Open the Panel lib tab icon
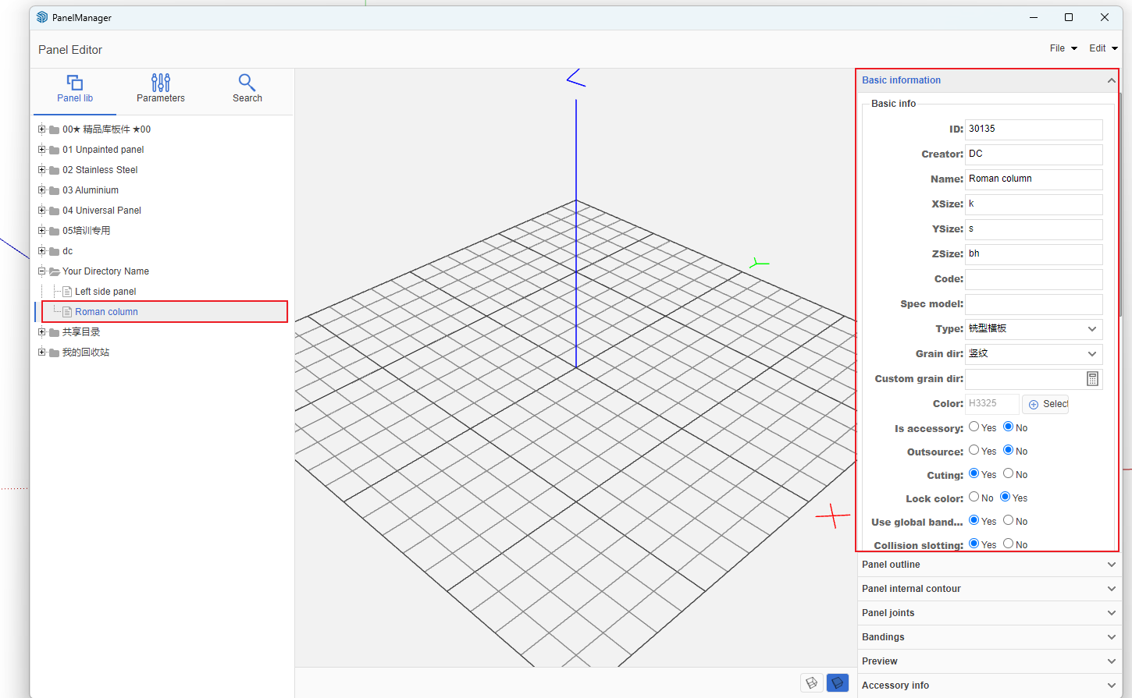Image resolution: width=1132 pixels, height=698 pixels. pyautogui.click(x=75, y=83)
